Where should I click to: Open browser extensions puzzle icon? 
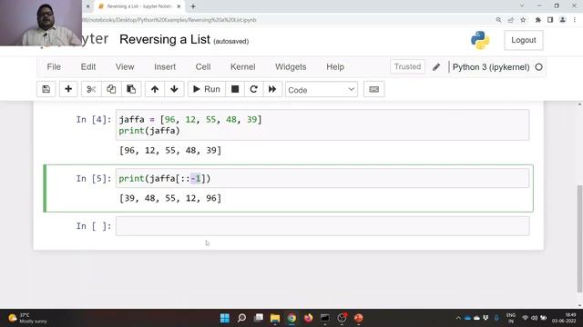538,20
